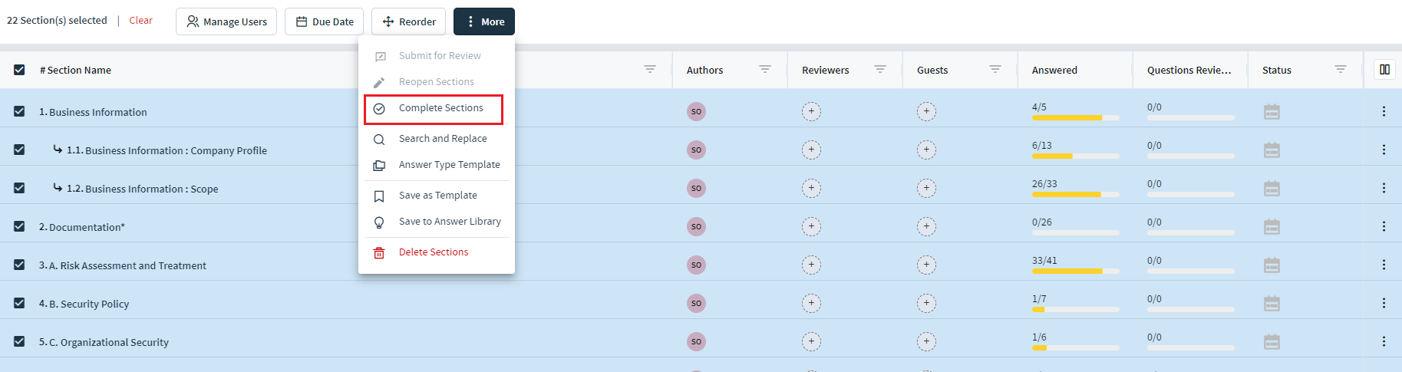Screen dimensions: 1402x372
Task: Clear the section selection
Action: (x=140, y=21)
